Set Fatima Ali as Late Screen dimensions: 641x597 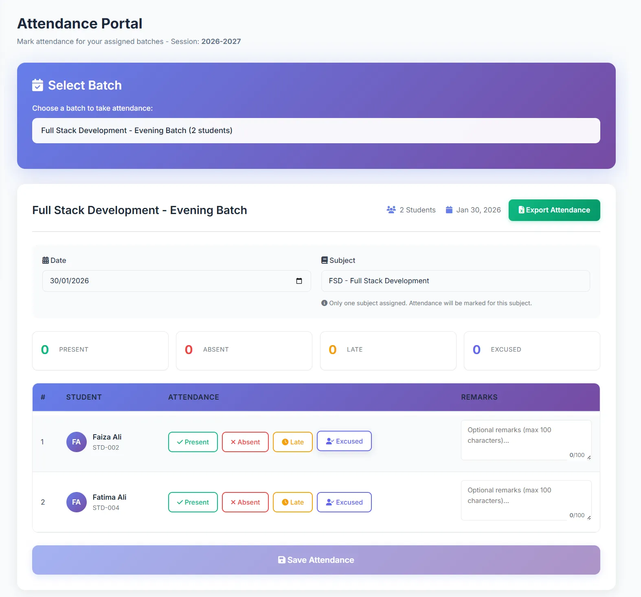click(292, 502)
